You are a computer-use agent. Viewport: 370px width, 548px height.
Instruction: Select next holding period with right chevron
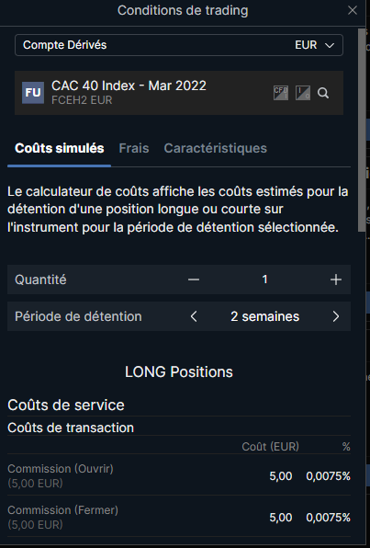(336, 316)
